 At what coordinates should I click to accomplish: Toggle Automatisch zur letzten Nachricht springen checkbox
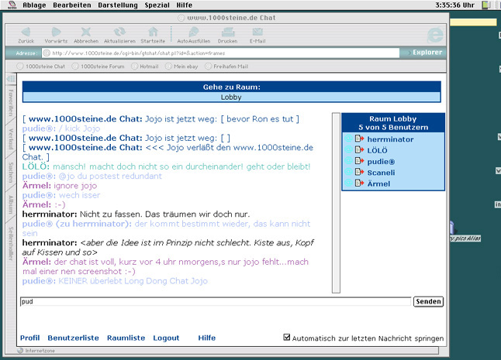tap(287, 337)
